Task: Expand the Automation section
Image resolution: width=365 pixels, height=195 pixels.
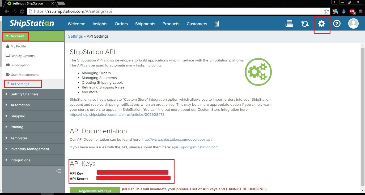Action: [x=20, y=105]
